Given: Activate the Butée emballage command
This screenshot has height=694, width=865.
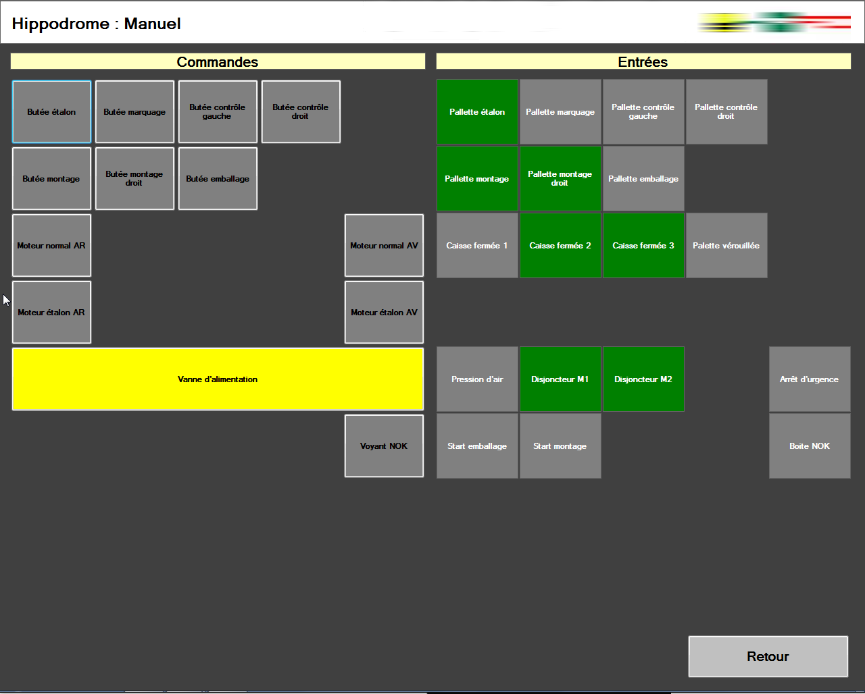Looking at the screenshot, I should click(218, 179).
